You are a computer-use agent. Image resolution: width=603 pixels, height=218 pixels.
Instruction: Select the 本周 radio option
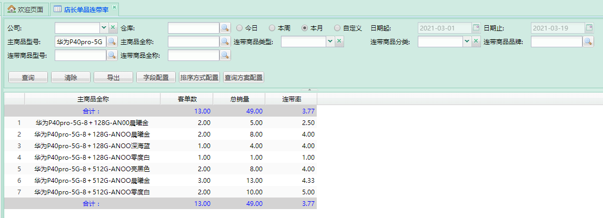(272, 28)
